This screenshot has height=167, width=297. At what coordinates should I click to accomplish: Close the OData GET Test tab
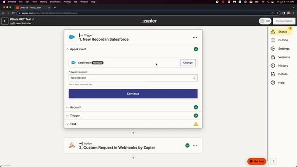[49, 7]
